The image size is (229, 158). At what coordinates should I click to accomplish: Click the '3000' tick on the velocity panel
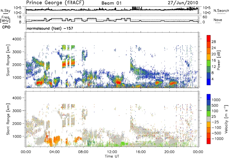tap(17, 111)
